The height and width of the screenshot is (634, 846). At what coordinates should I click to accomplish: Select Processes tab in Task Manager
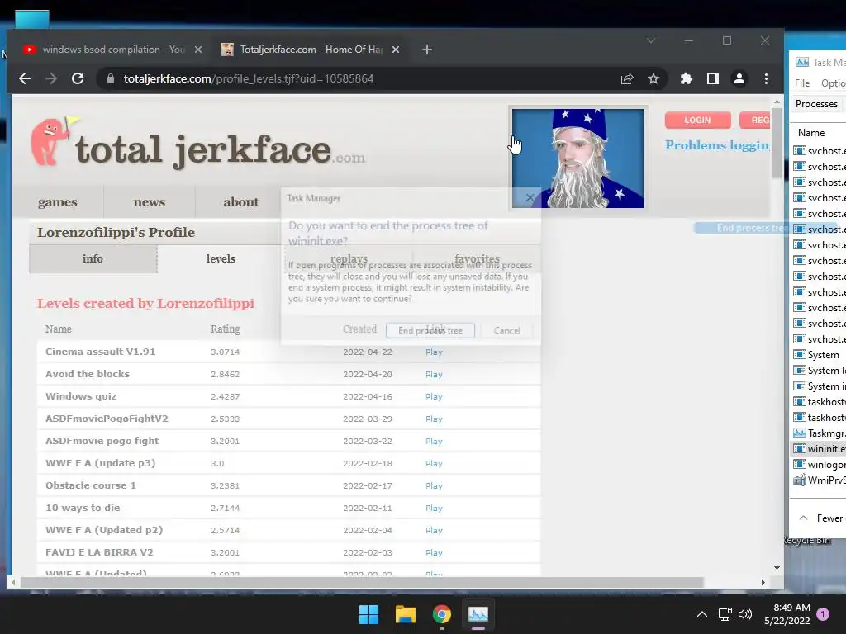(x=816, y=103)
